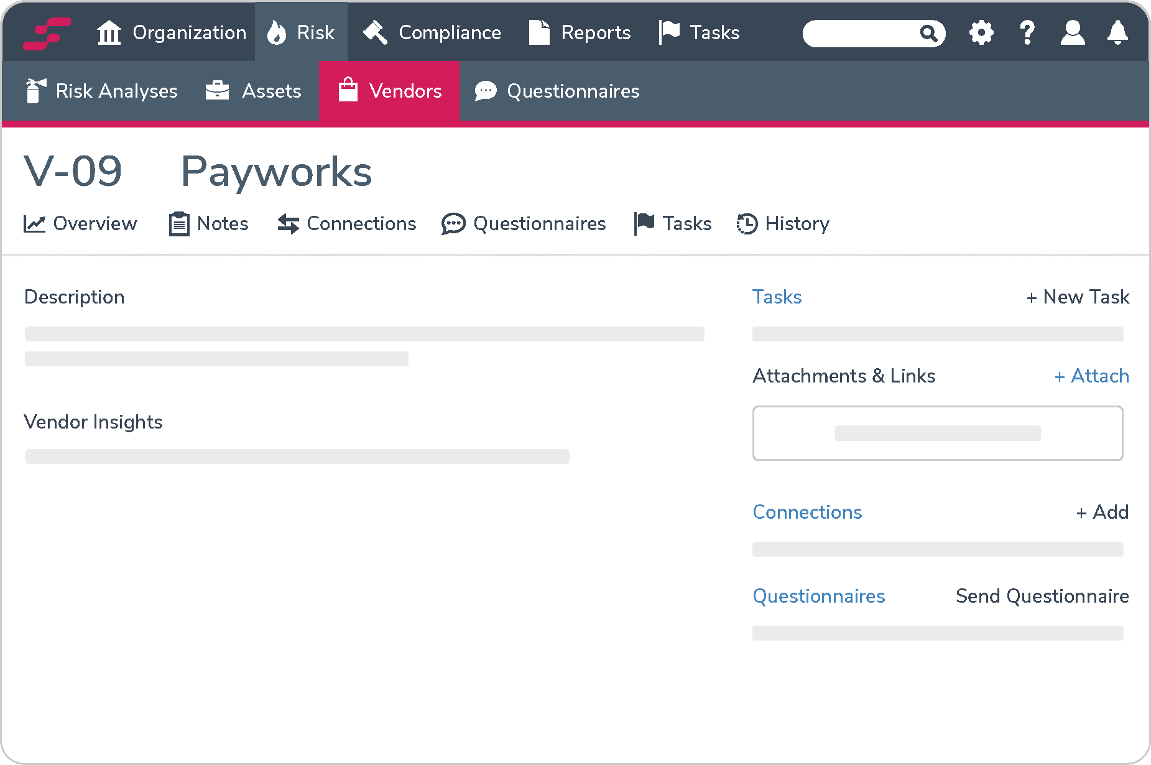This screenshot has height=765, width=1151.
Task: Click the Attachments & Links heading
Action: (x=844, y=376)
